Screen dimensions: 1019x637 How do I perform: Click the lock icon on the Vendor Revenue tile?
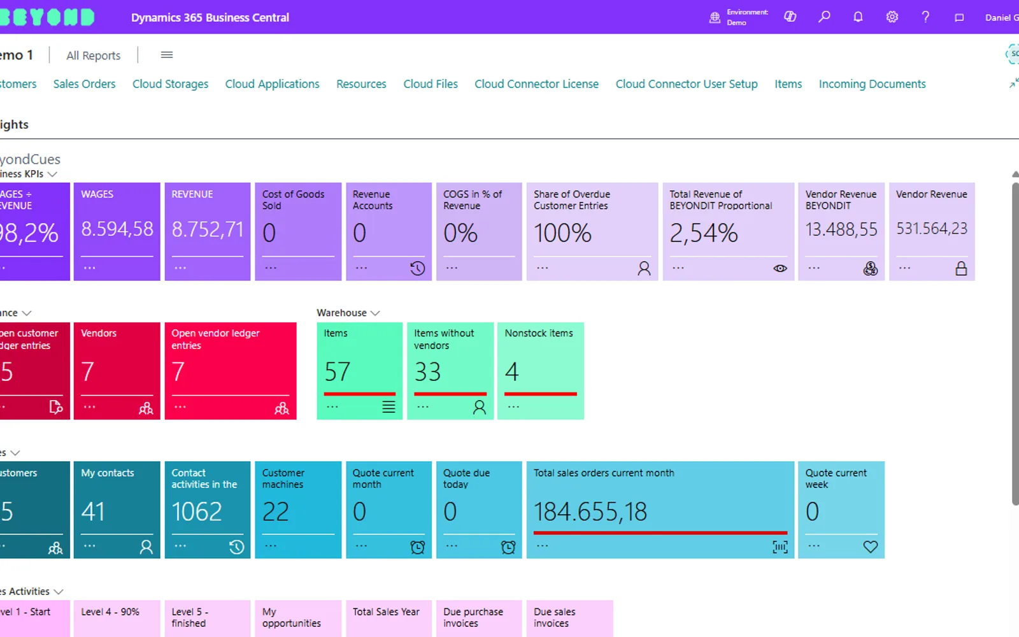[961, 268]
